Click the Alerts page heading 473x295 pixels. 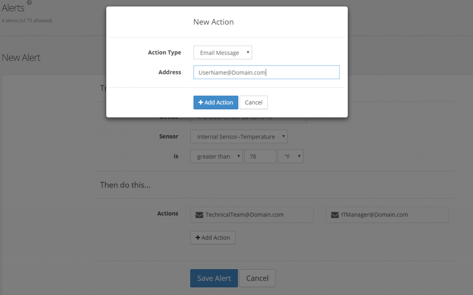[x=14, y=7]
